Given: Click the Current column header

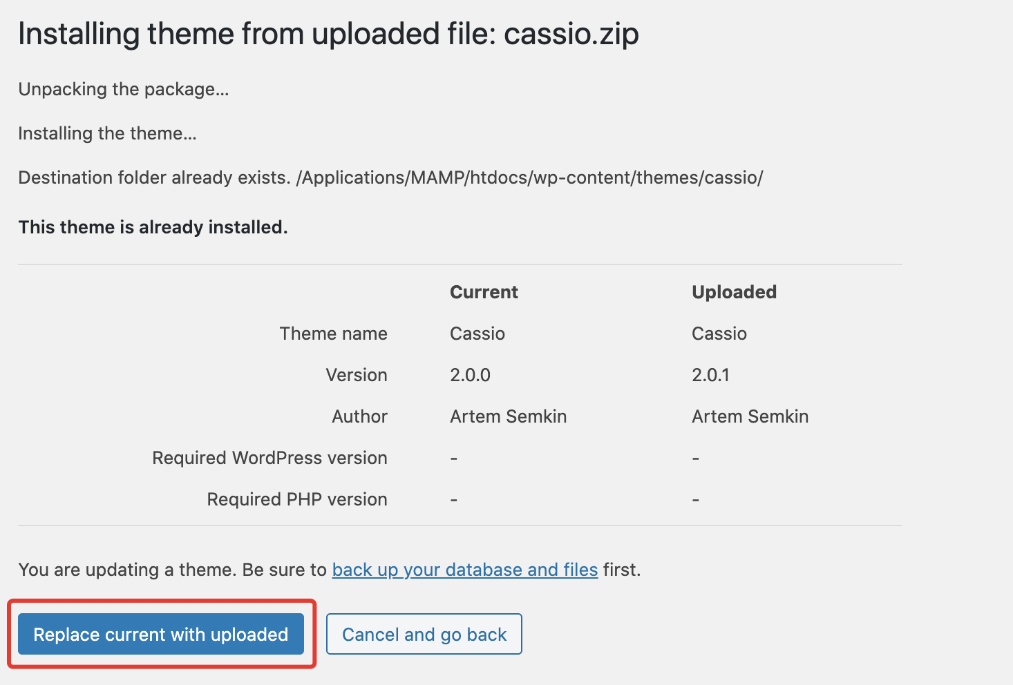Looking at the screenshot, I should (x=484, y=292).
